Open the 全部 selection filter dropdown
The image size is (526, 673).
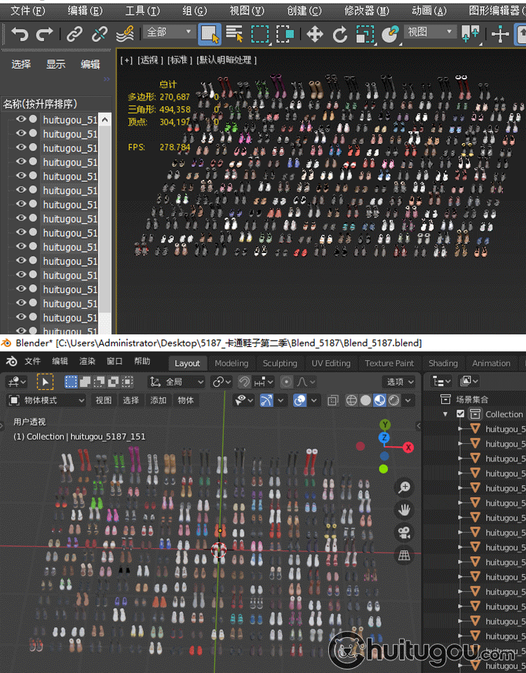(x=169, y=32)
